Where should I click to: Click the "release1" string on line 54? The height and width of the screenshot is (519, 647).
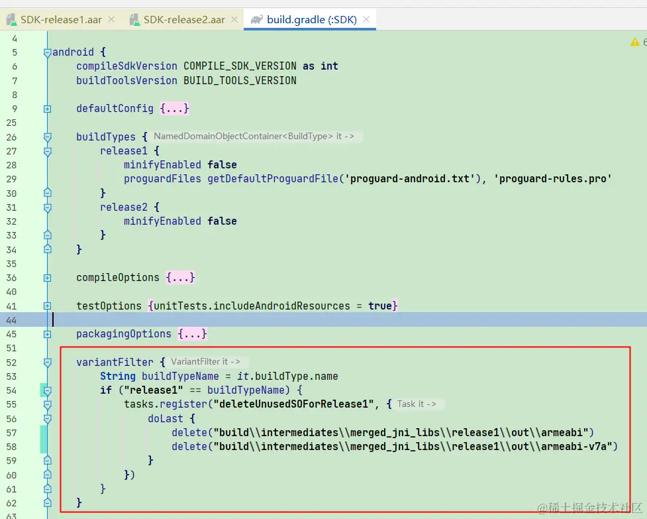[154, 390]
